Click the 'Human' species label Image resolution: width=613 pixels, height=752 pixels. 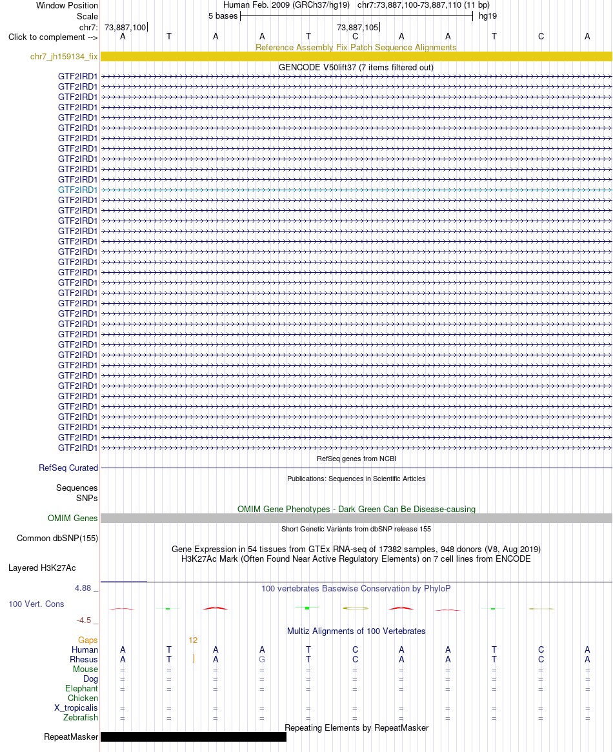[85, 650]
